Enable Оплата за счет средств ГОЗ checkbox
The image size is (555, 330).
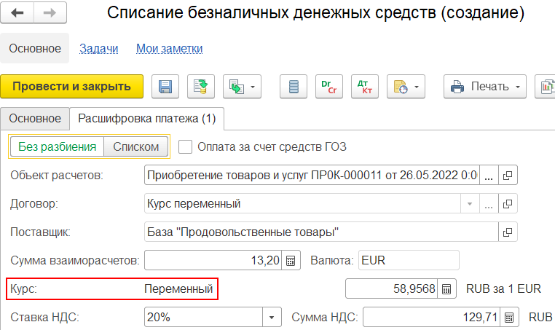[x=186, y=146]
